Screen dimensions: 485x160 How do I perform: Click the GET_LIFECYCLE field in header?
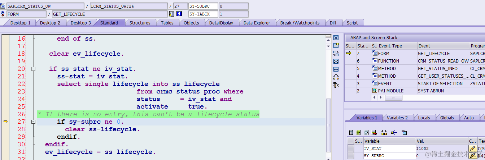pos(110,14)
